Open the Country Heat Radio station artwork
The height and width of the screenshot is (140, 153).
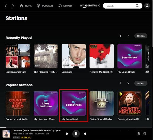click(18, 103)
